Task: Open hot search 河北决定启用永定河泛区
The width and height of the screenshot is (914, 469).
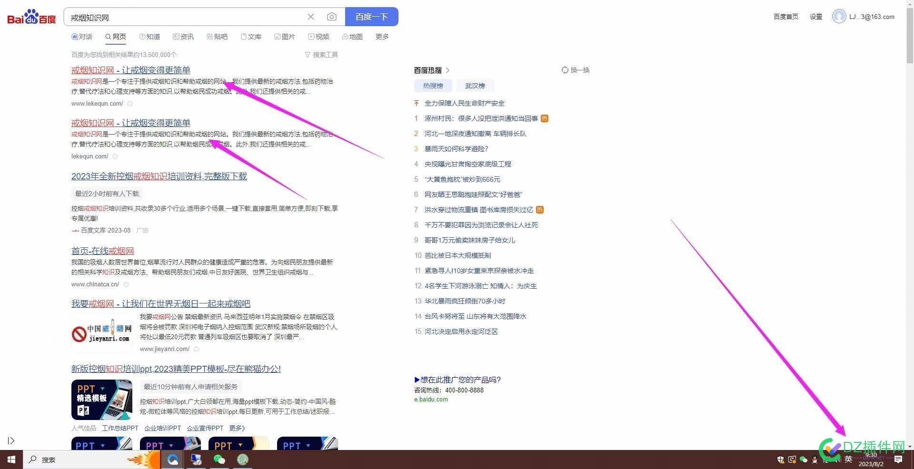Action: (x=461, y=332)
